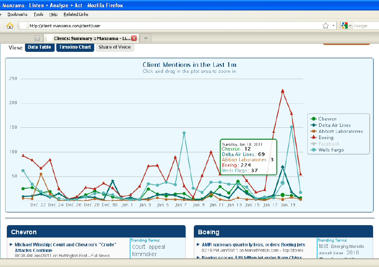Viewport: 379px width, 267px height.
Task: Toggle Boeing series in chart legend
Action: pos(322,137)
